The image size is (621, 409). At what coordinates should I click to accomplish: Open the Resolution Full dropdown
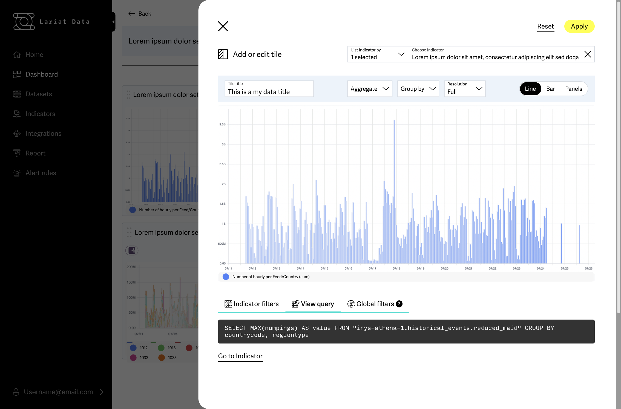465,89
